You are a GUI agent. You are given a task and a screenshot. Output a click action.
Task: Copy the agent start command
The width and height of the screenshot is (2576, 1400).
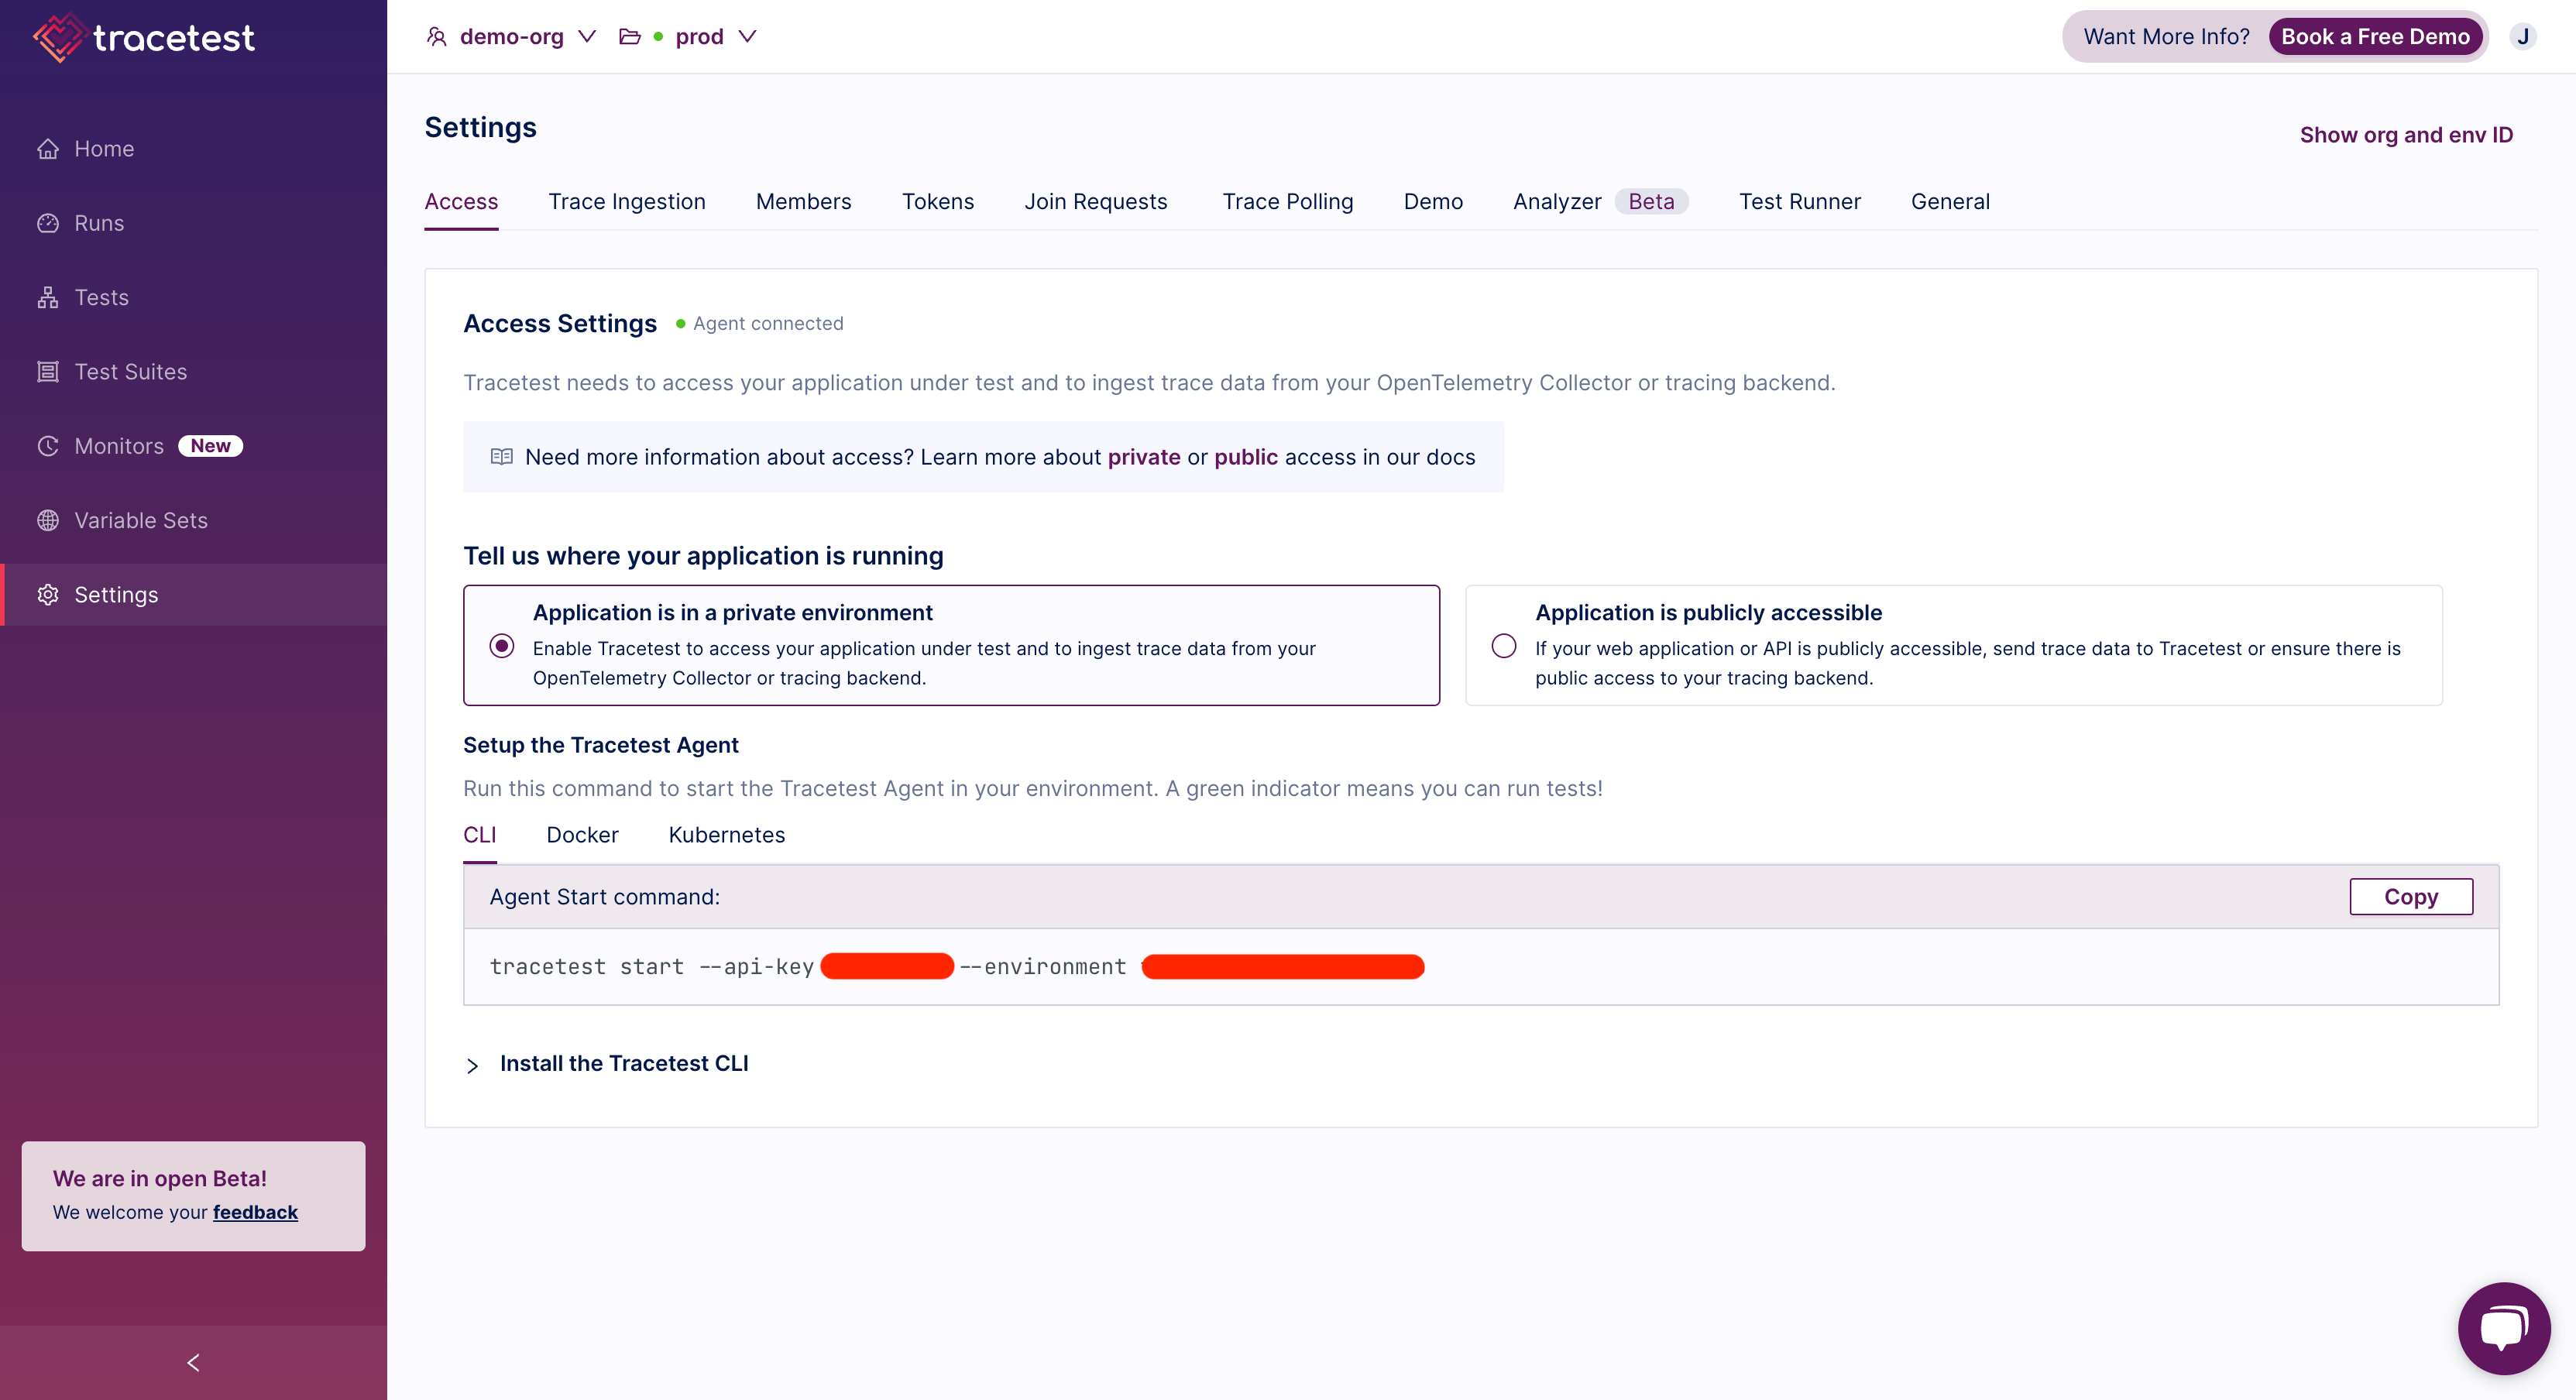click(2411, 897)
